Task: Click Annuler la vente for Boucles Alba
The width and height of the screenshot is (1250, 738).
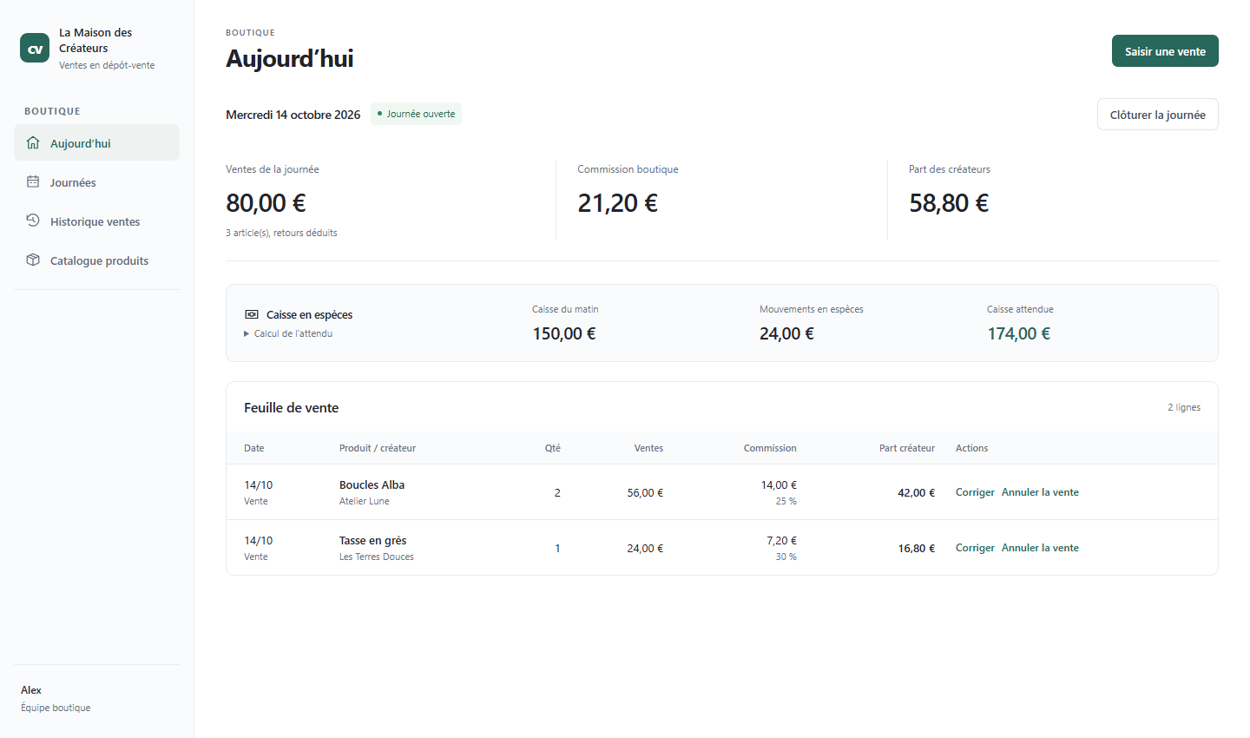Action: coord(1040,492)
